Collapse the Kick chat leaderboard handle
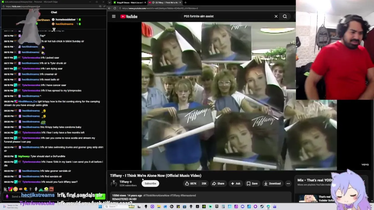Screen dimensions: 374x210 click(x=54, y=29)
